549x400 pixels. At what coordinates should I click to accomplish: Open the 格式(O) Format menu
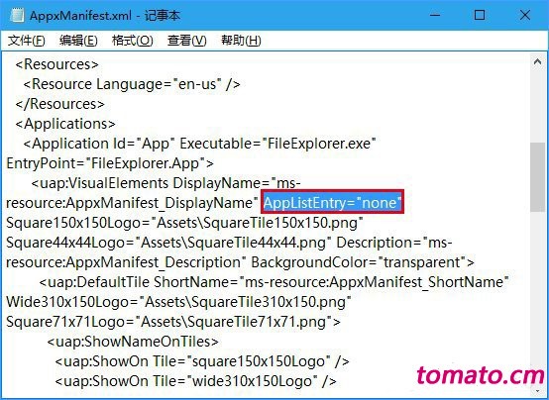(133, 41)
